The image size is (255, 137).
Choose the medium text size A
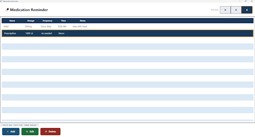click(x=236, y=10)
